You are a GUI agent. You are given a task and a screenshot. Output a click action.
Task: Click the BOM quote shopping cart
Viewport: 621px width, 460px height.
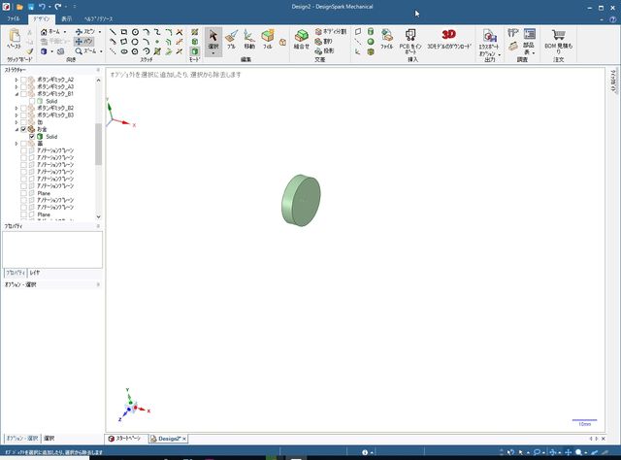tap(559, 41)
